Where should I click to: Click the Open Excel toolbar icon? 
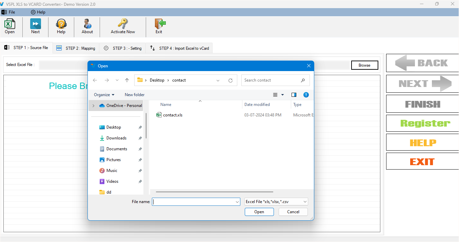click(x=9, y=24)
